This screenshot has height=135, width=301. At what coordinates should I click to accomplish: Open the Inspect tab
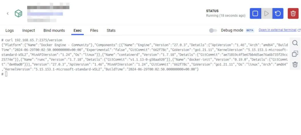29,30
